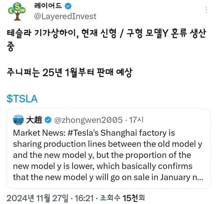Click verified badge next to 레이어드
The width and height of the screenshot is (217, 204).
(x=68, y=5)
